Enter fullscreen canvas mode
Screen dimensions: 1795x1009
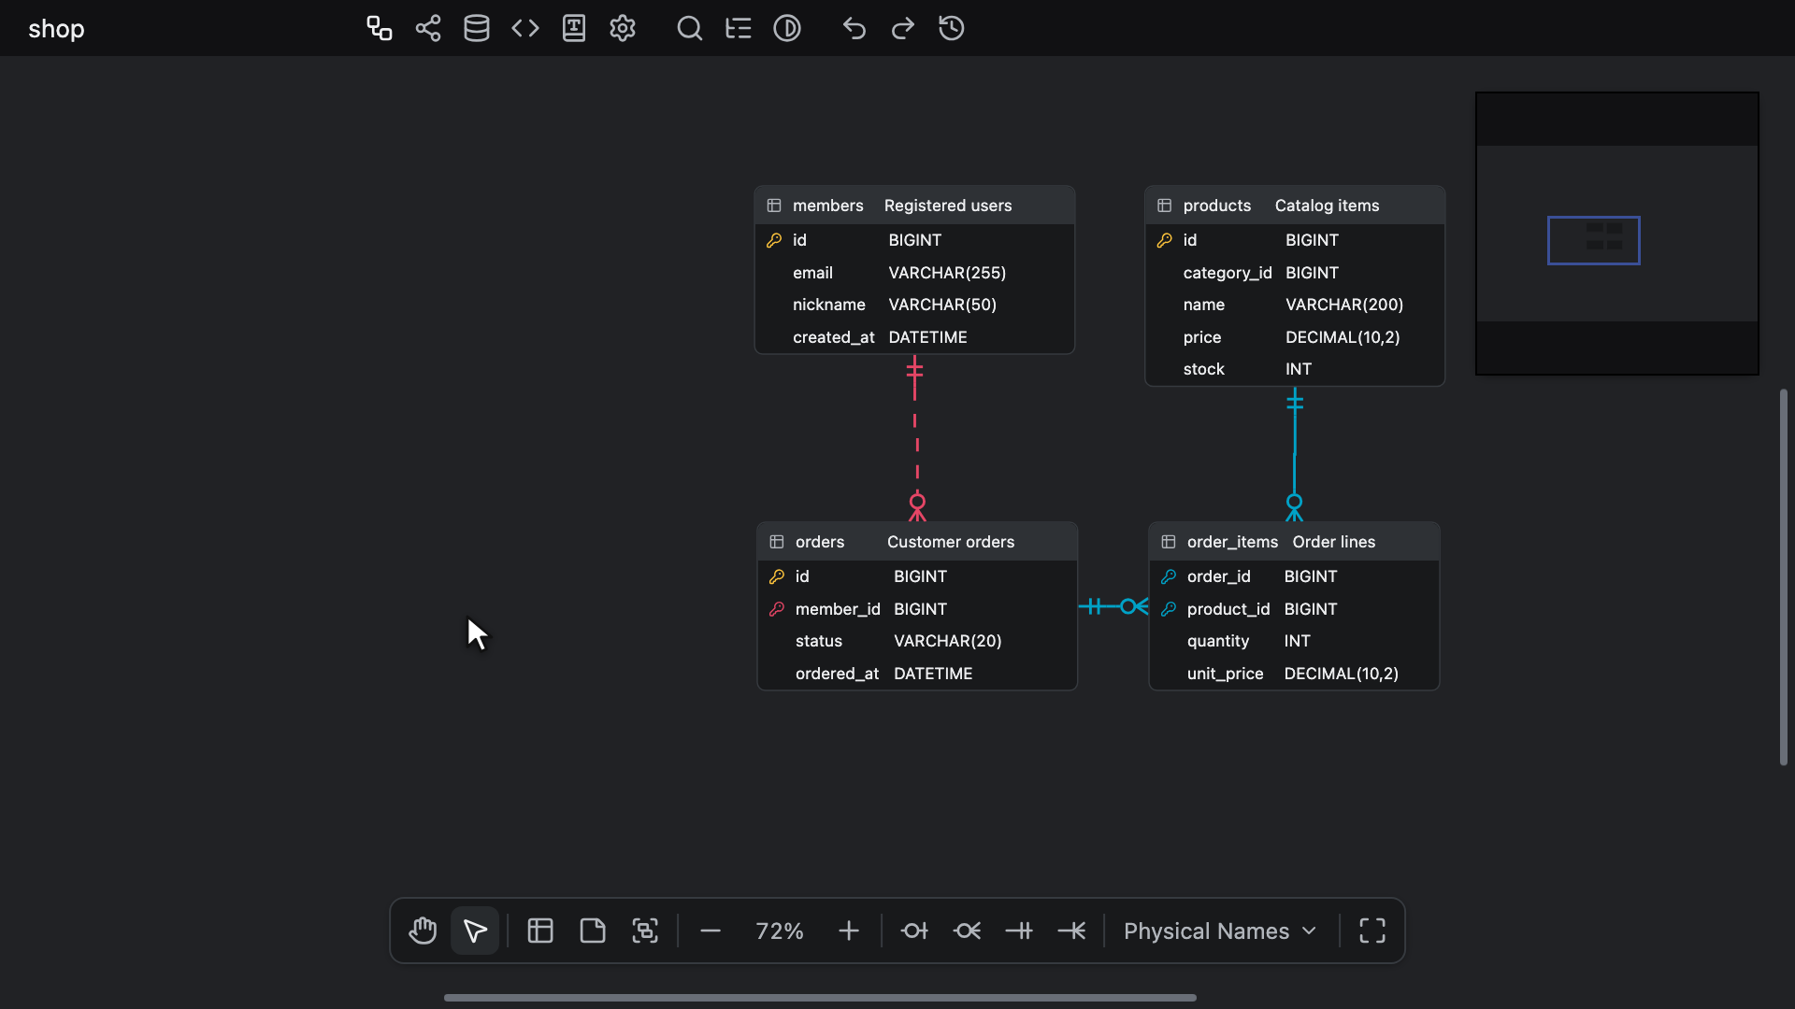coord(1372,931)
